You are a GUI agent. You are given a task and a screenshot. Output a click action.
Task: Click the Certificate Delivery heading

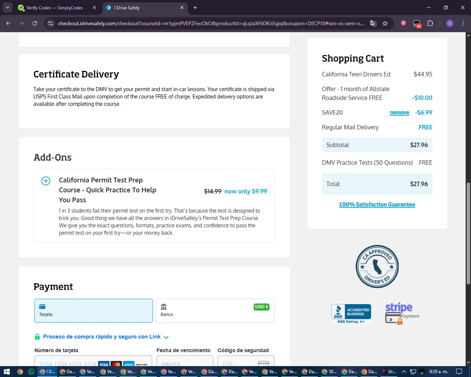[76, 74]
